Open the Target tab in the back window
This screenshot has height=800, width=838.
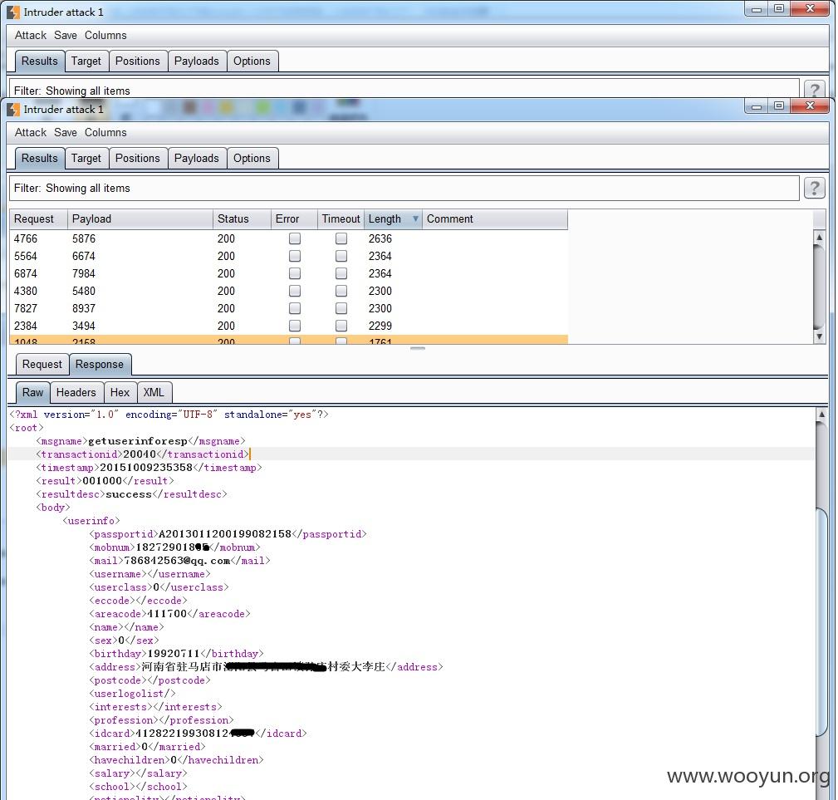(x=86, y=61)
